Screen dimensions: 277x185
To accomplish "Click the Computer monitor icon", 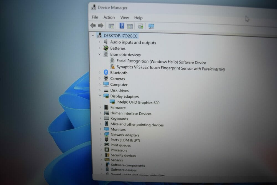I will coord(106,84).
